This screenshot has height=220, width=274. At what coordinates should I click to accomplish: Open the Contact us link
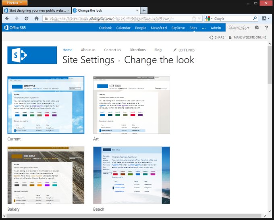[x=112, y=50]
